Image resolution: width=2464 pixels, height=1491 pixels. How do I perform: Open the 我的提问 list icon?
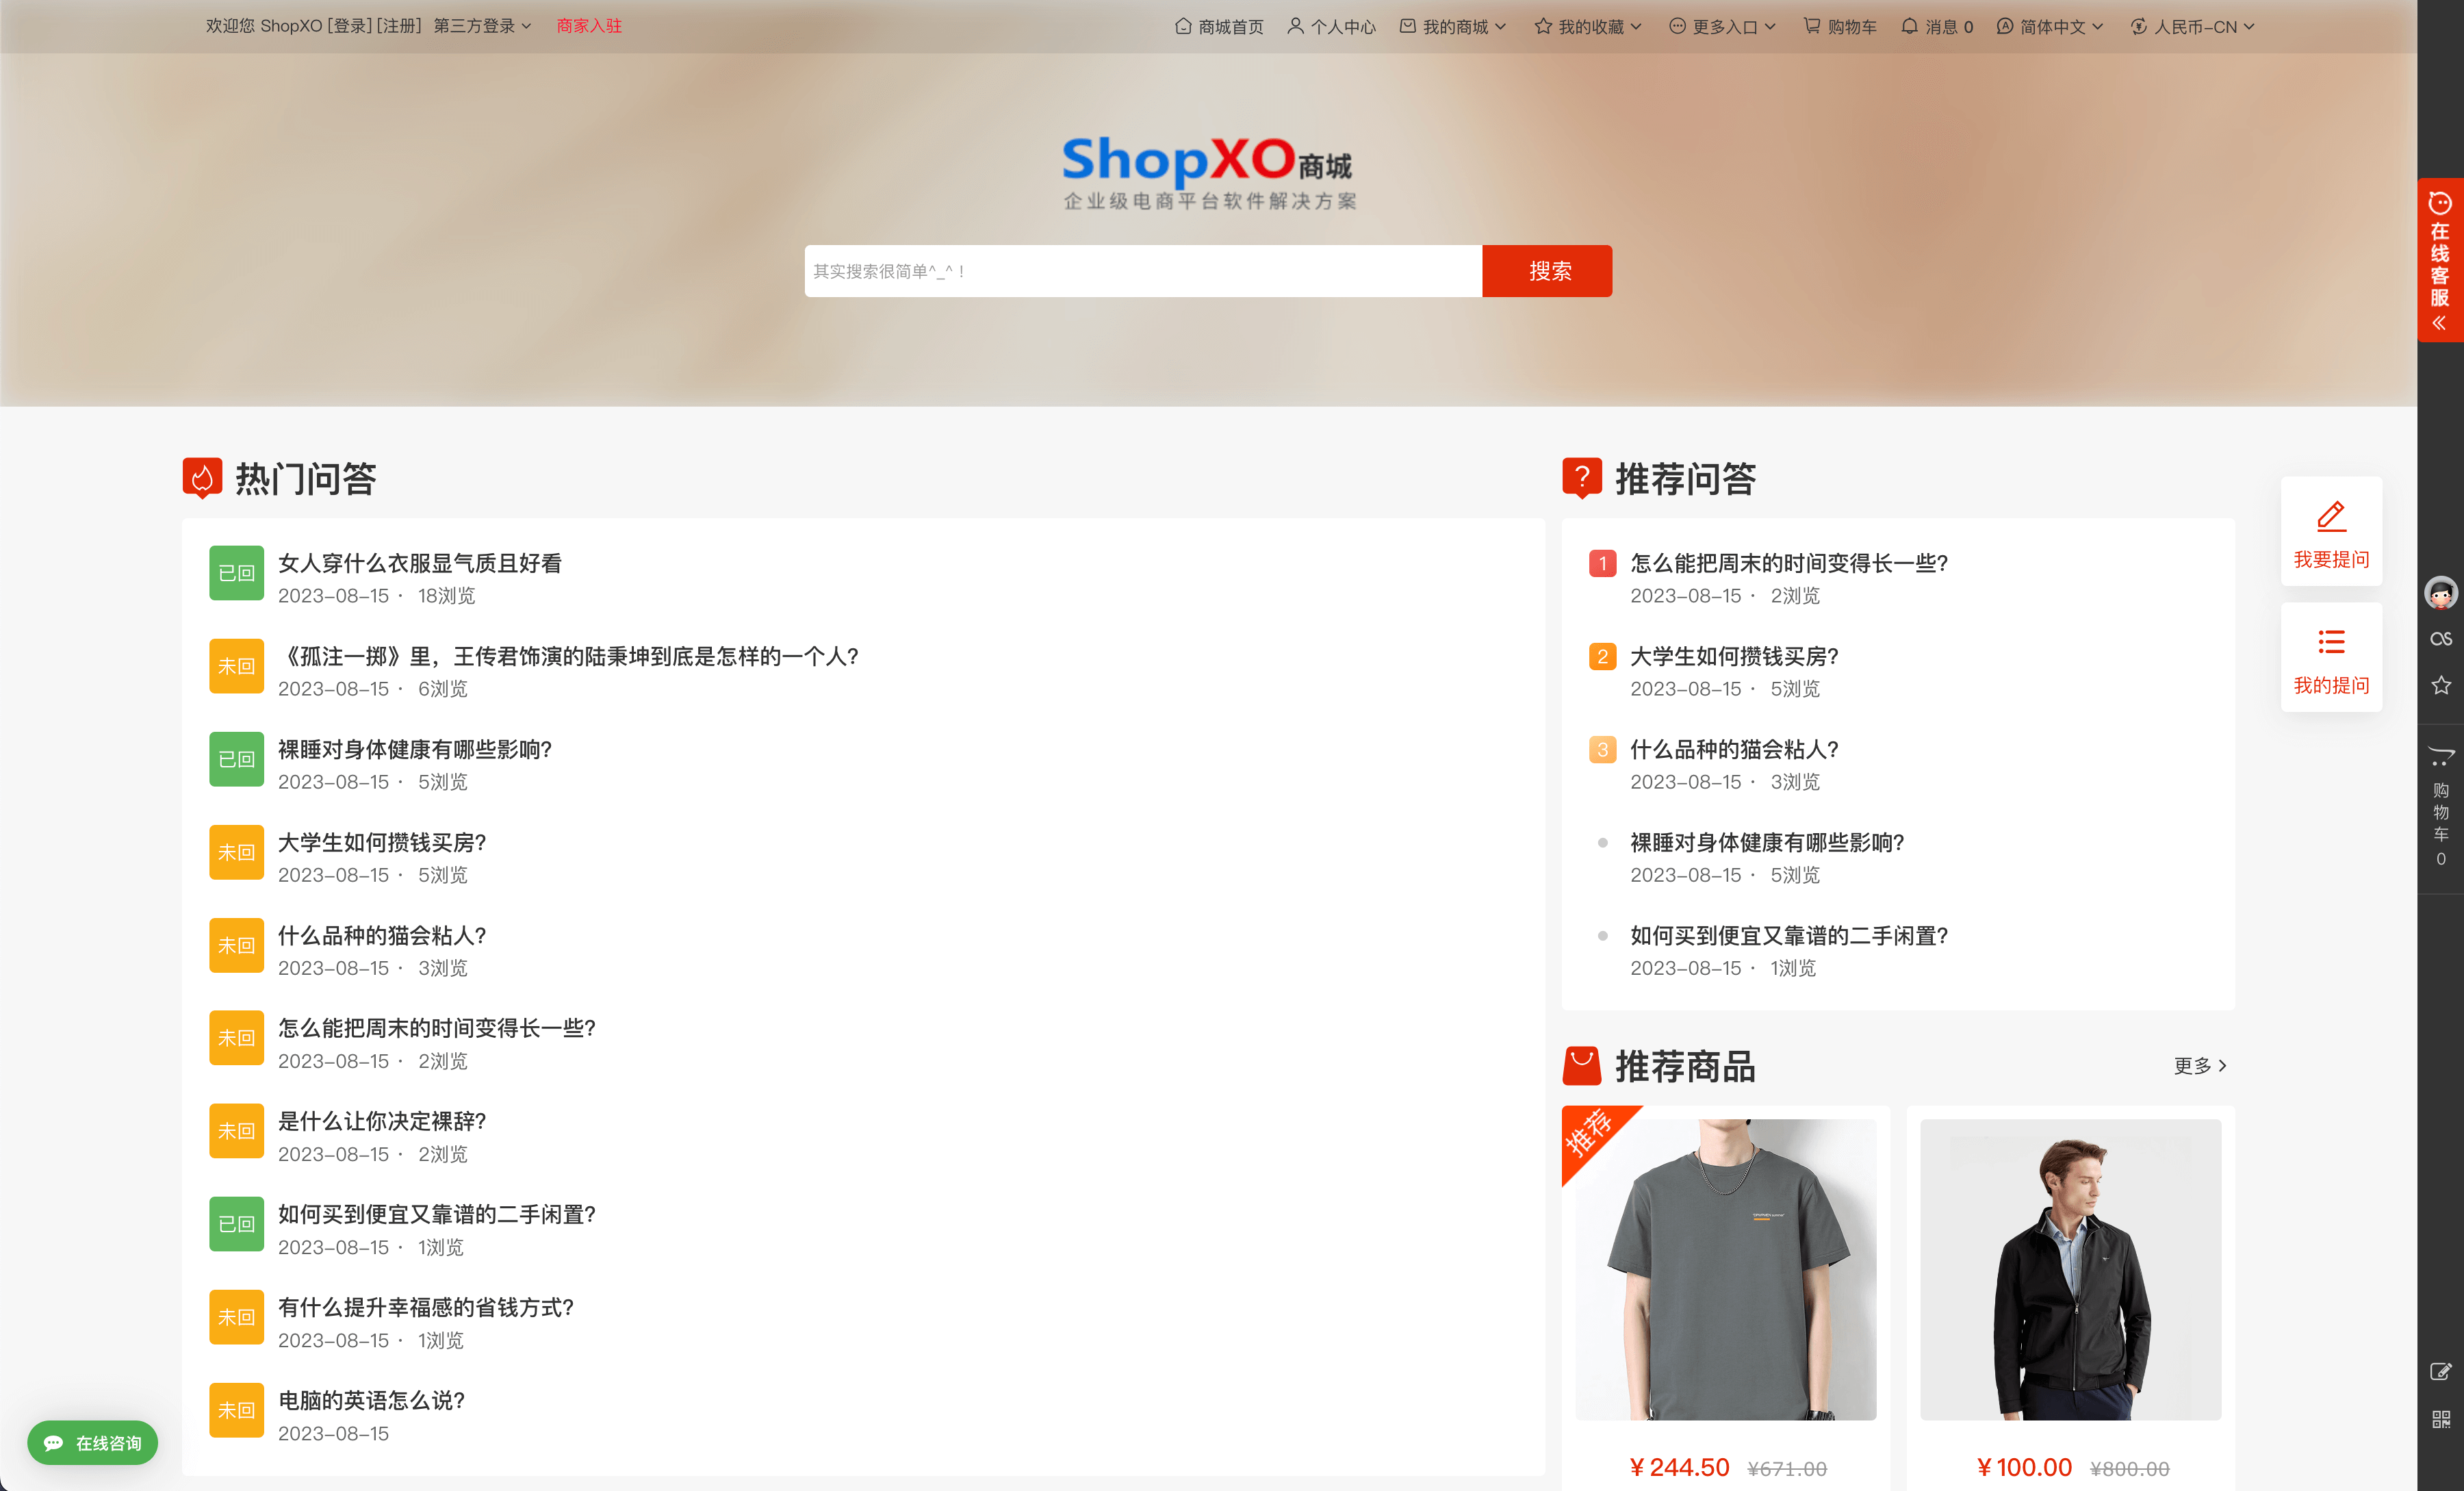pyautogui.click(x=2331, y=642)
